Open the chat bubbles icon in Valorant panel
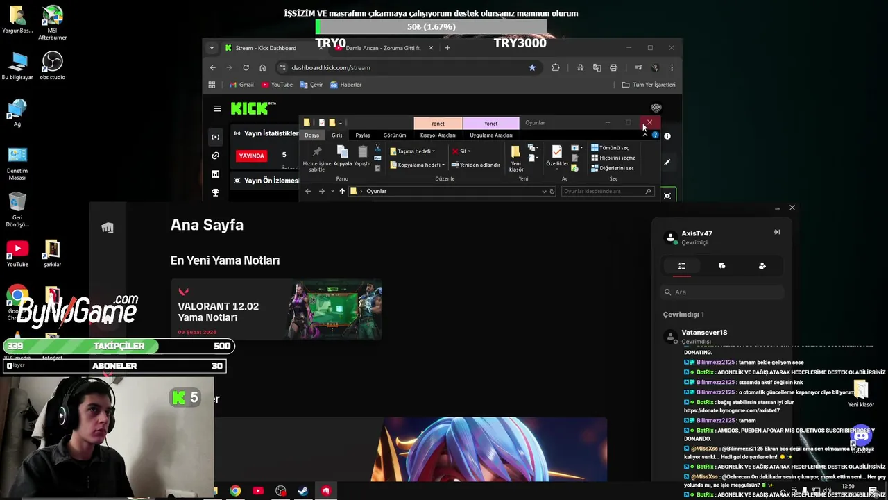Viewport: 888px width, 500px height. point(721,266)
